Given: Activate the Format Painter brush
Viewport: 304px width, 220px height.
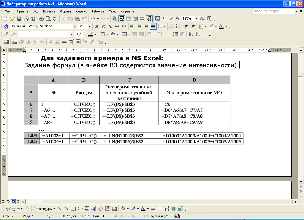Looking at the screenshot, I should click(x=84, y=19).
